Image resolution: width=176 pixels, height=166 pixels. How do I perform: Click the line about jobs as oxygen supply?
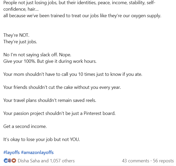[x=82, y=15]
